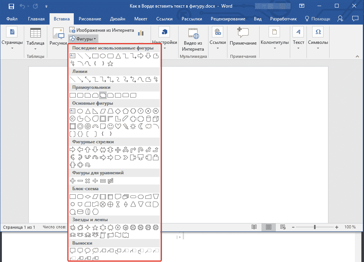
Task: Toggle Web Layout view in status bar
Action: 283,227
